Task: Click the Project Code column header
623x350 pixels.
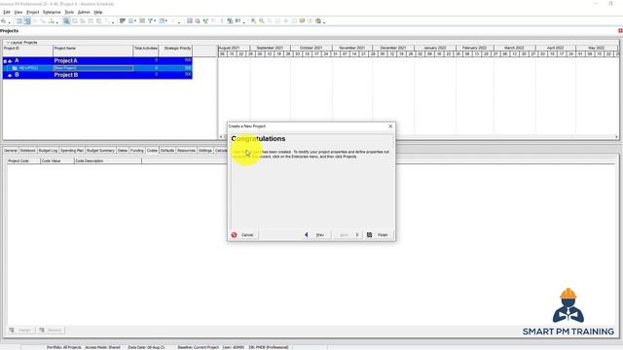Action: pyautogui.click(x=23, y=160)
